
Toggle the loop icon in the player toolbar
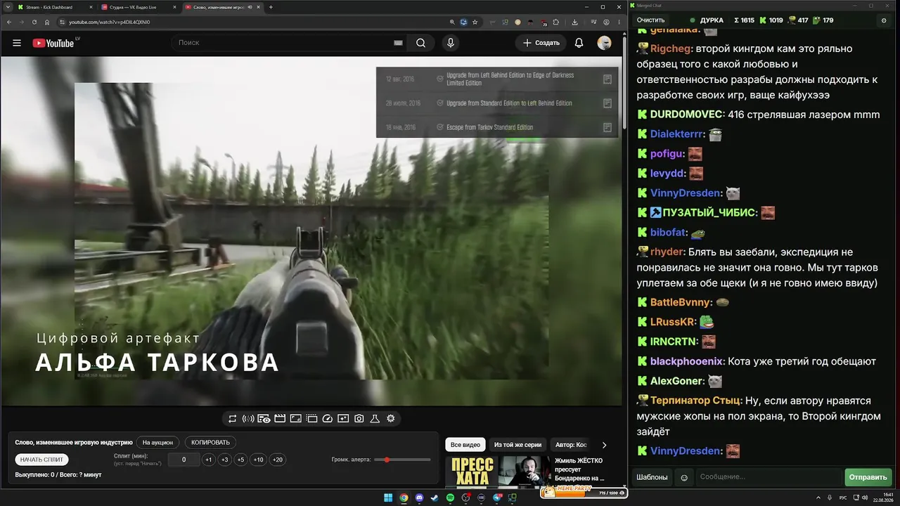233,419
